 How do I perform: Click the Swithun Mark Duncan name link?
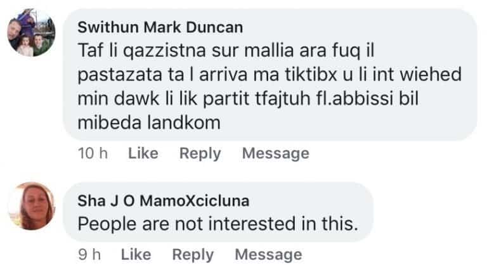(x=159, y=27)
